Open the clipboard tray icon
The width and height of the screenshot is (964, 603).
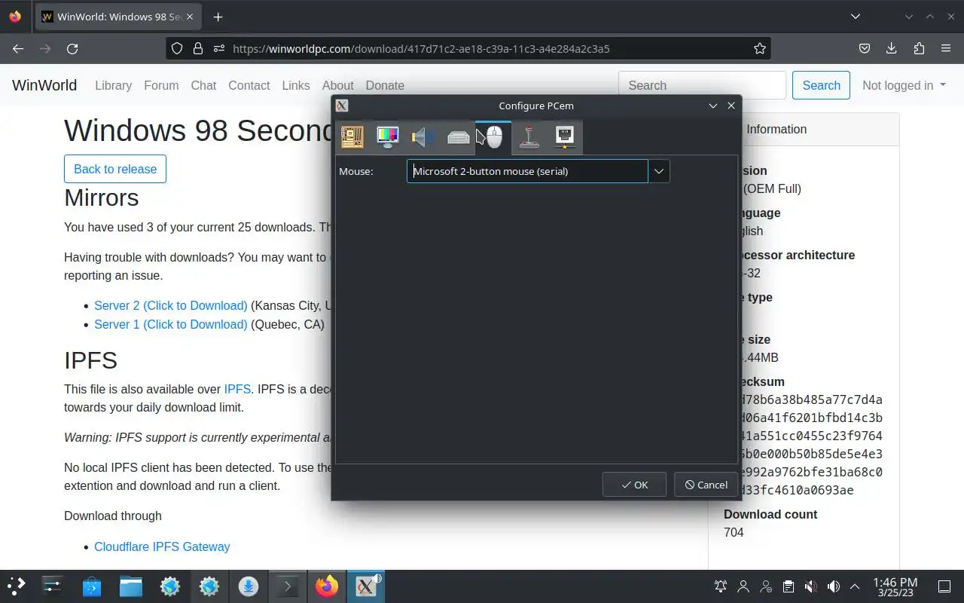(789, 586)
